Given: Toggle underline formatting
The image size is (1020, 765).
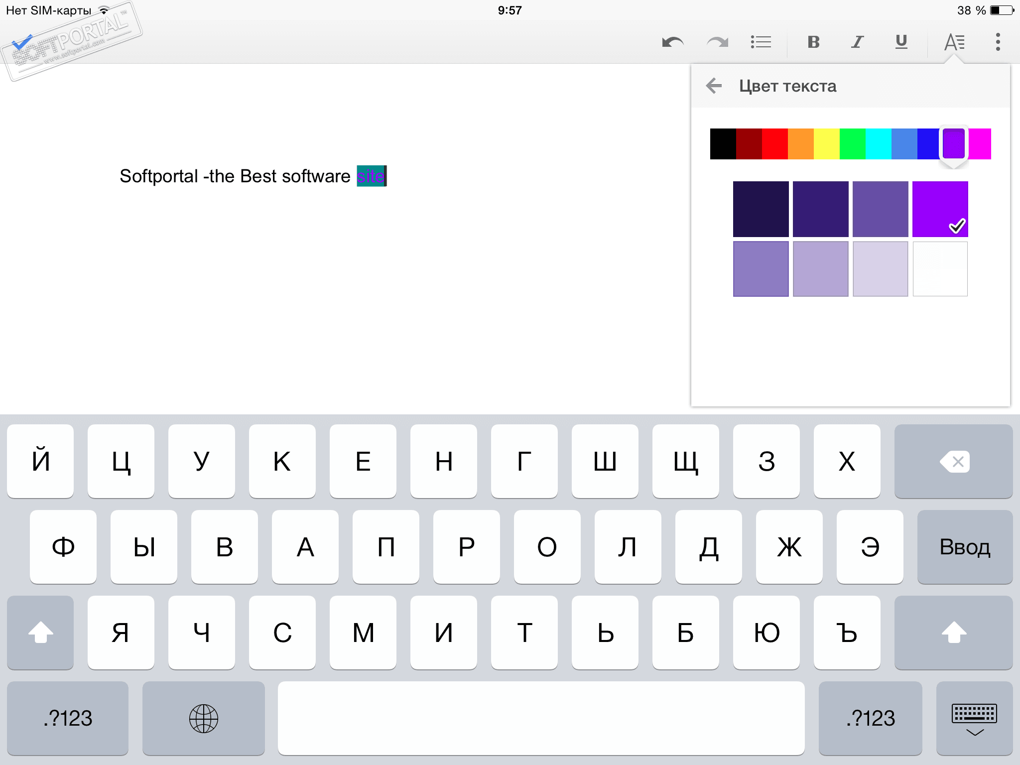Looking at the screenshot, I should click(x=901, y=42).
